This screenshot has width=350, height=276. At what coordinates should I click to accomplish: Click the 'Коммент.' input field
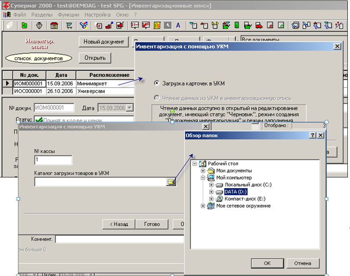coord(119,239)
